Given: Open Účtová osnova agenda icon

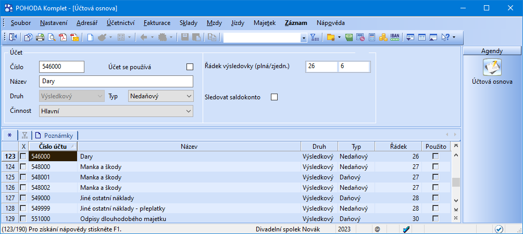Looking at the screenshot, I should pos(492,67).
